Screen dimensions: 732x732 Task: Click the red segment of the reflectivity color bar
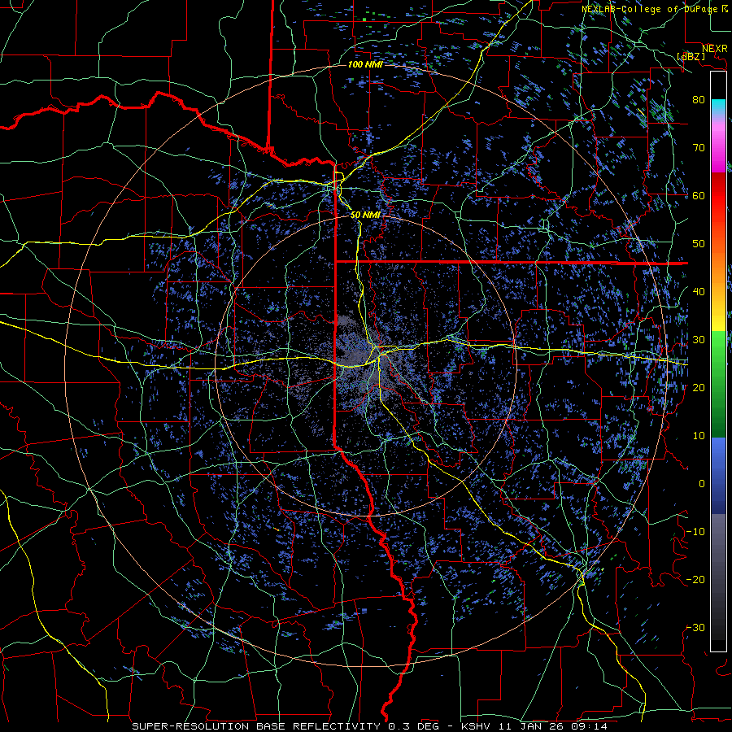[718, 196]
